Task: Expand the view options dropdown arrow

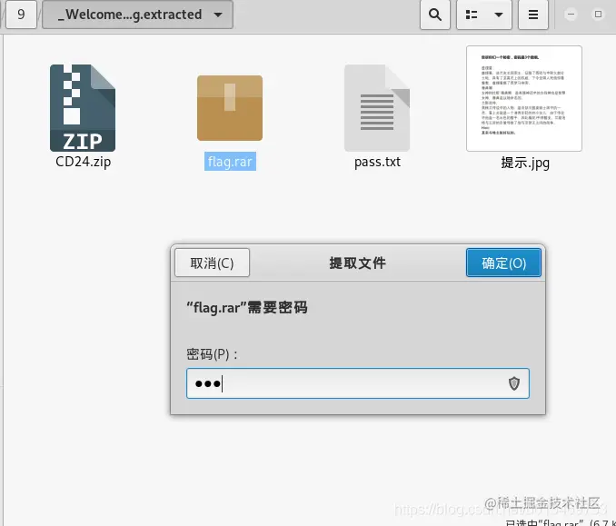Action: point(499,15)
